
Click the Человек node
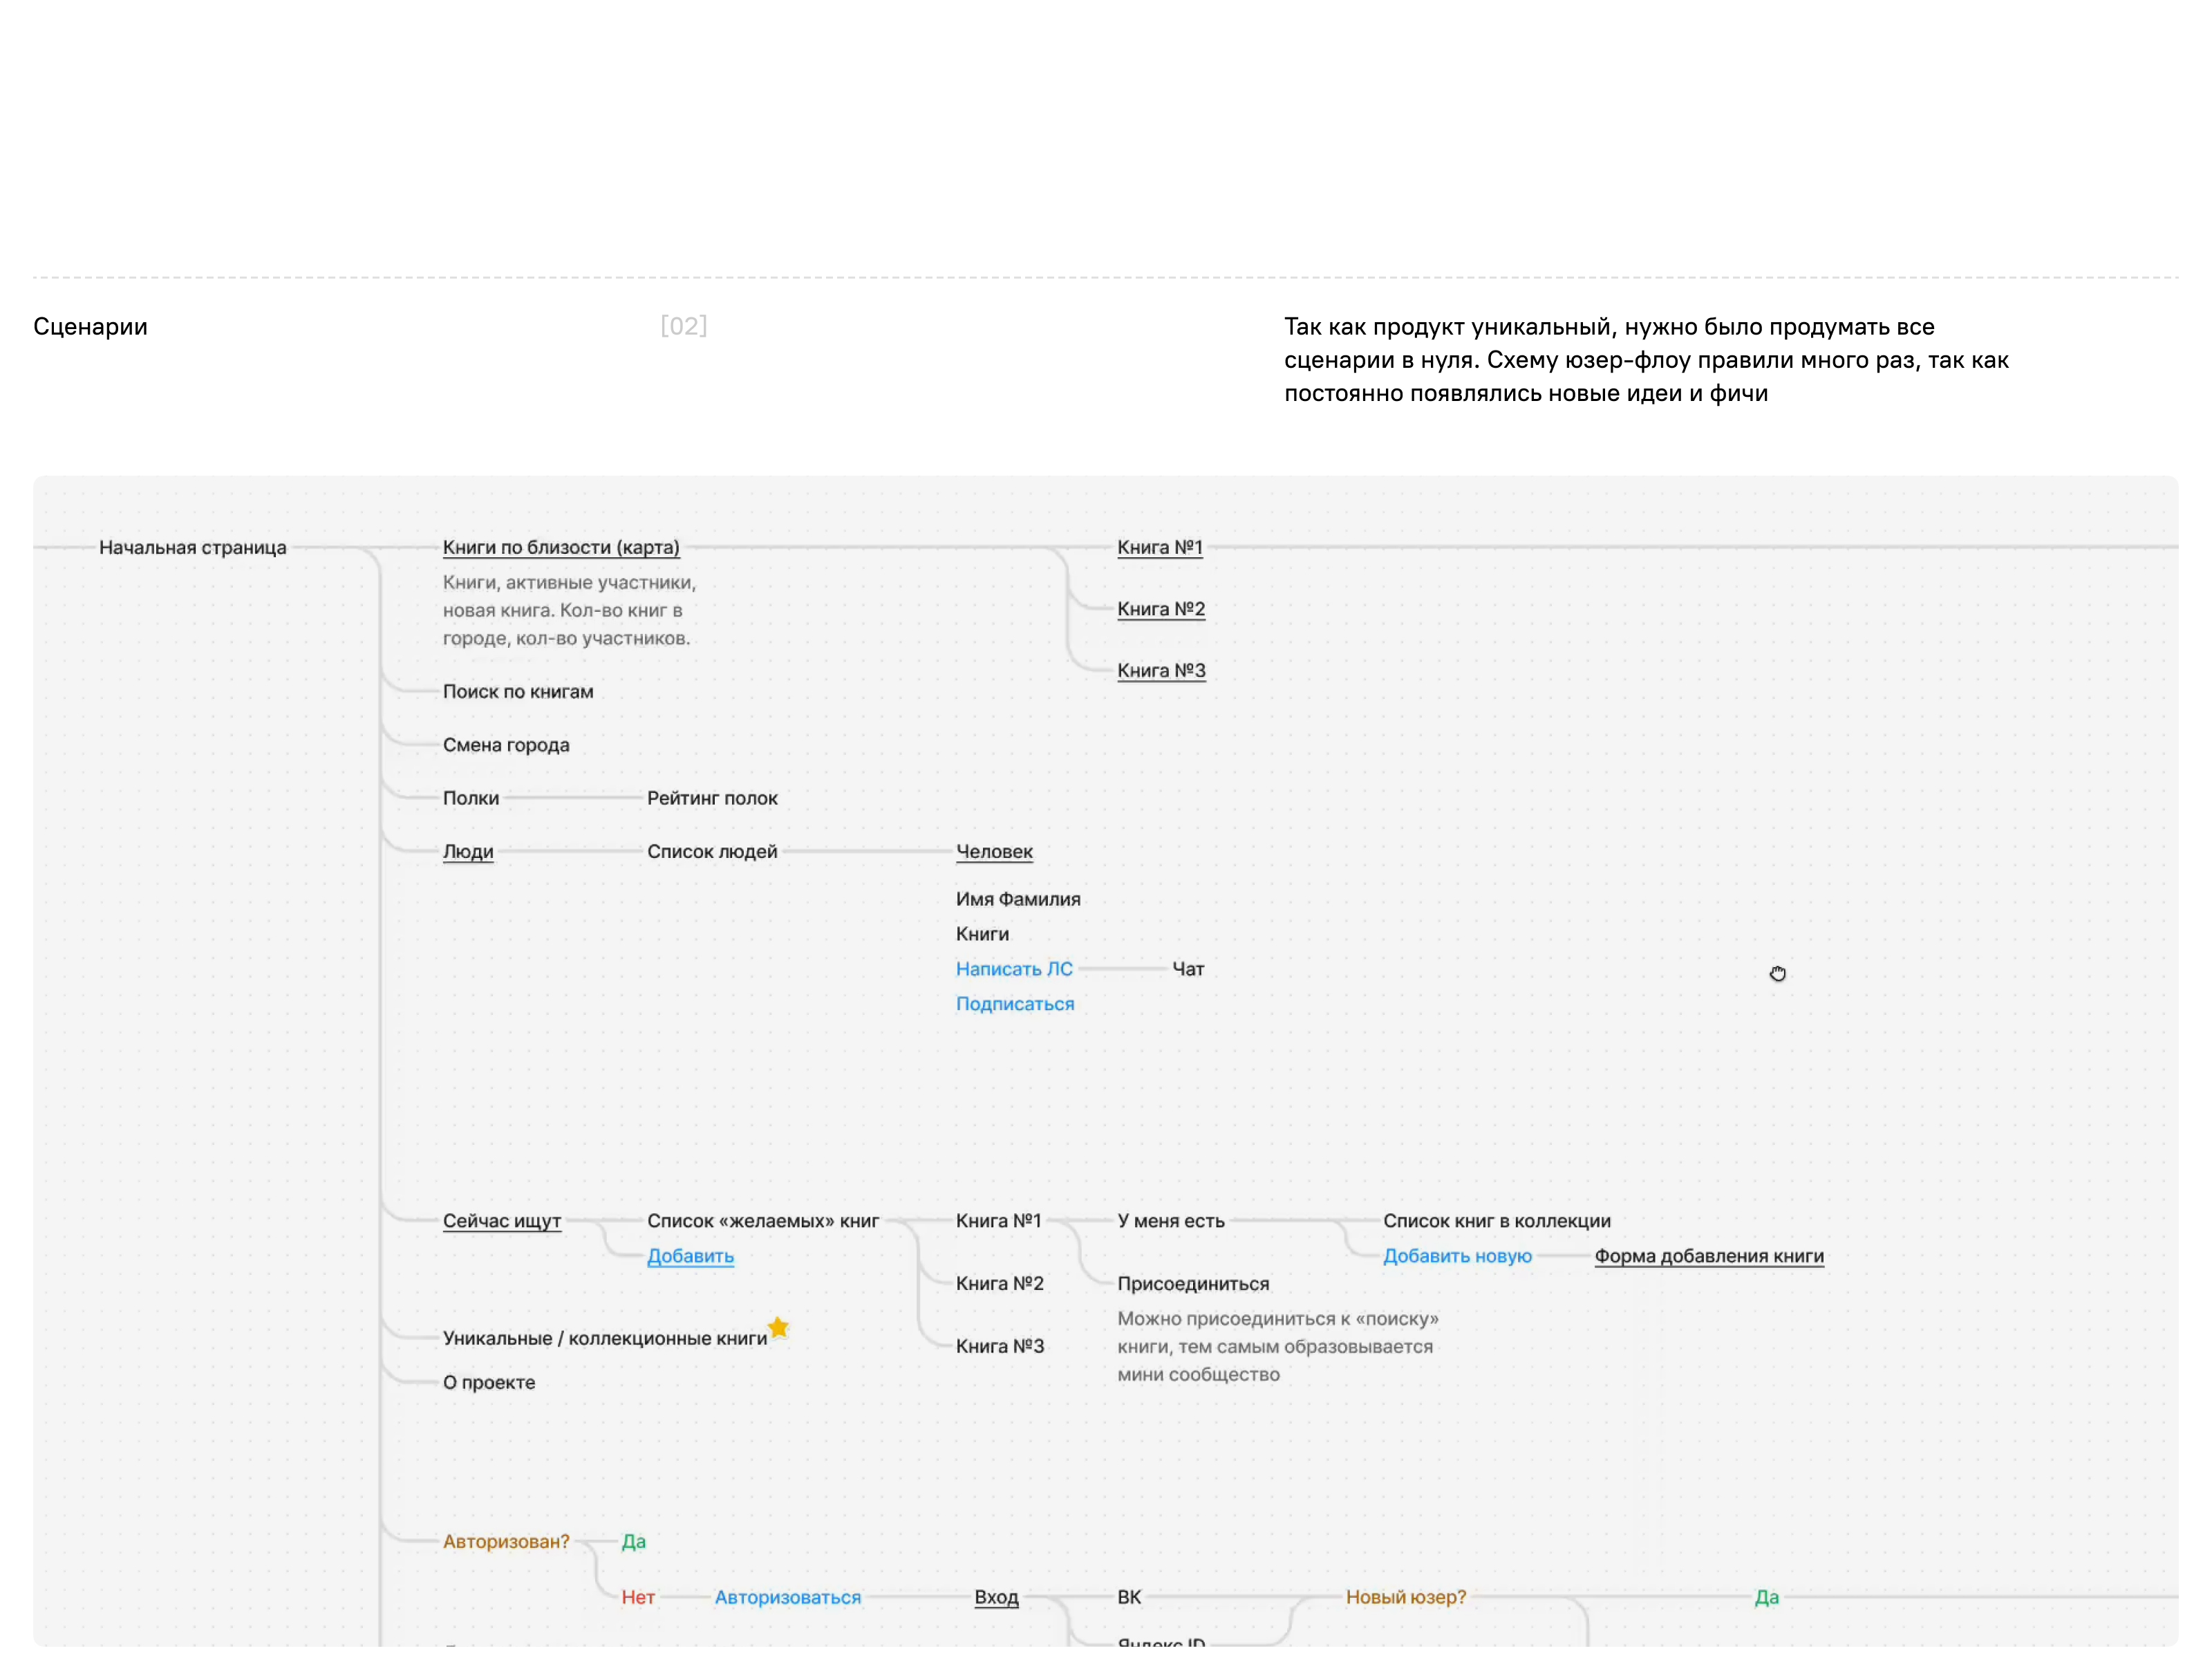tap(994, 851)
